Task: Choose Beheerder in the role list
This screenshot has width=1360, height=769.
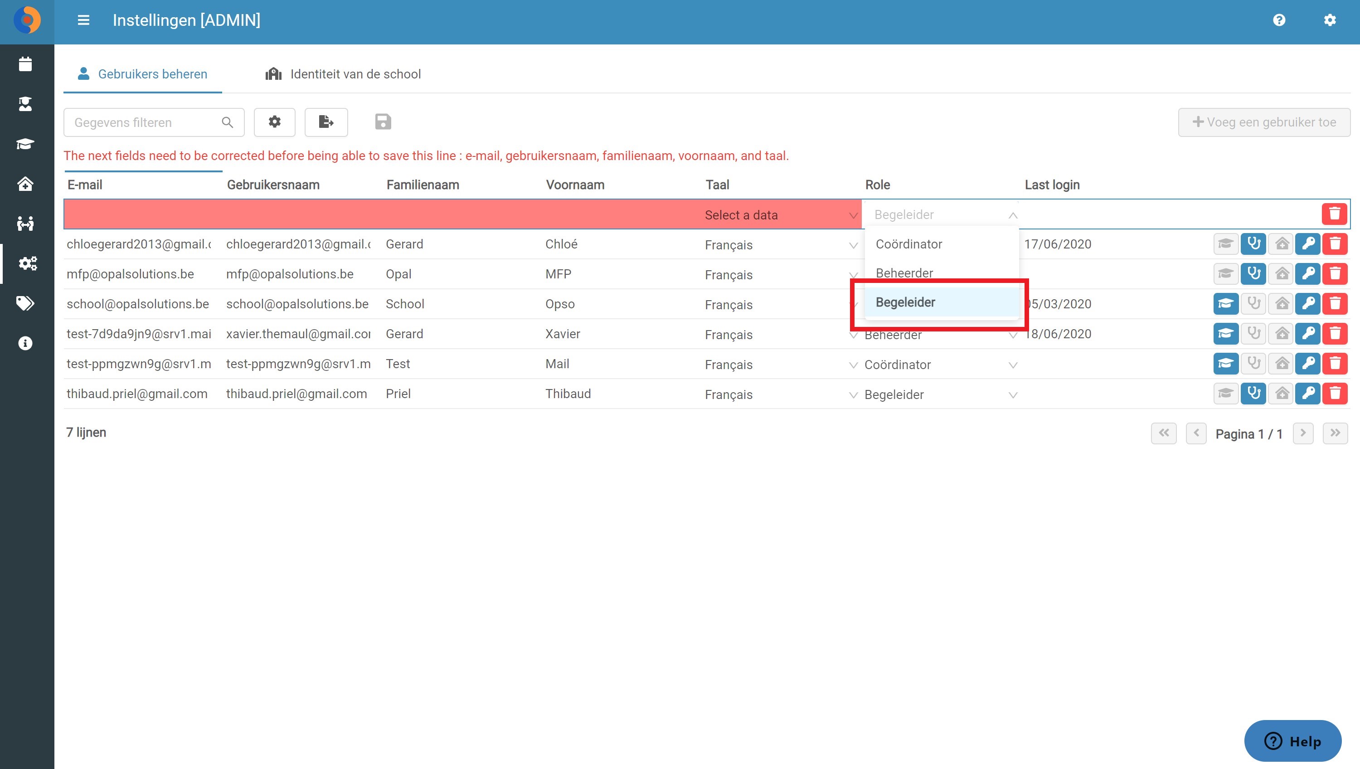Action: tap(942, 273)
